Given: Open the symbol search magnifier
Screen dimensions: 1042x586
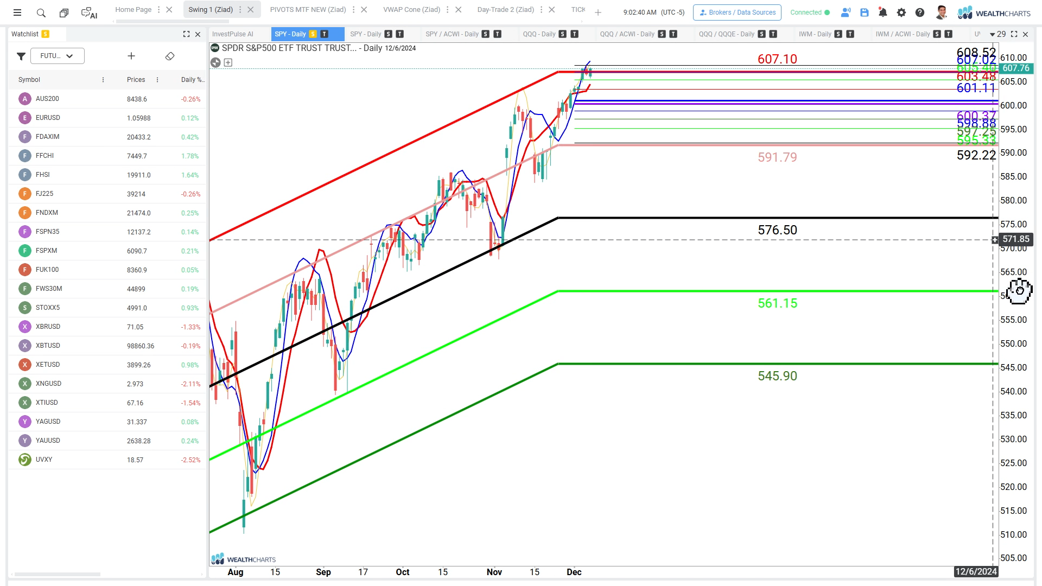Looking at the screenshot, I should pos(41,12).
